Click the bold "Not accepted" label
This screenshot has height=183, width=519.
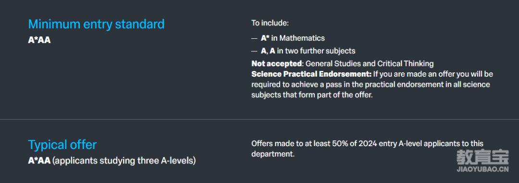[276, 63]
